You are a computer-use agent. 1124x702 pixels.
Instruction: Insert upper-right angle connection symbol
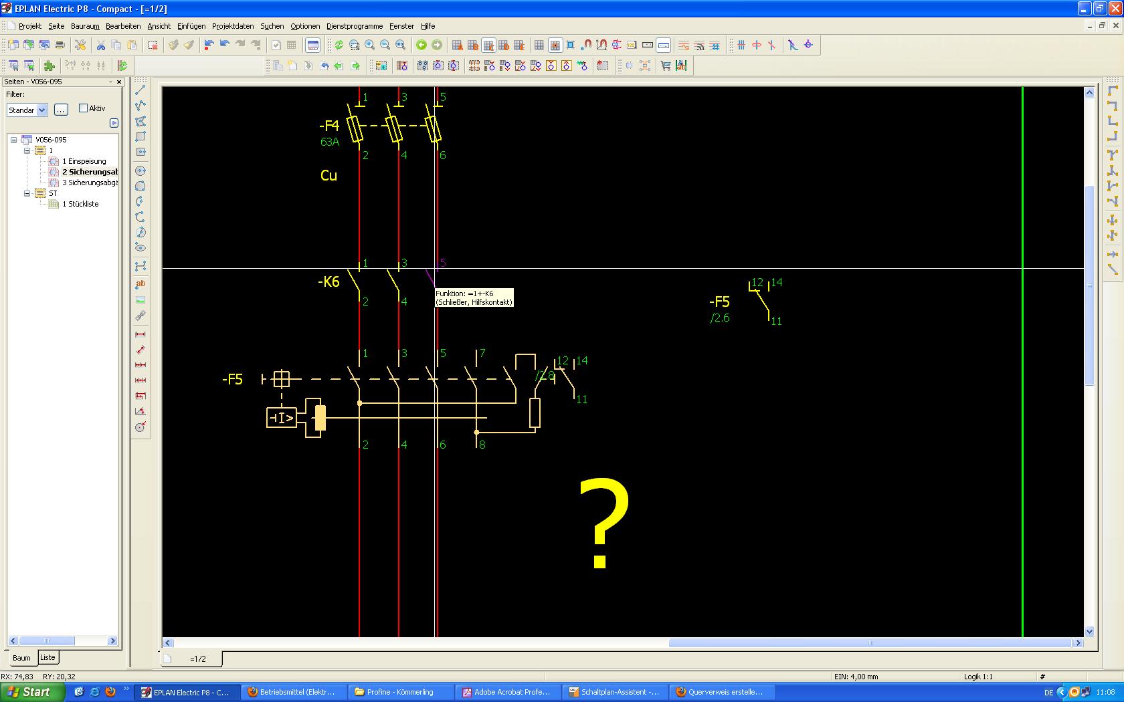click(1113, 106)
